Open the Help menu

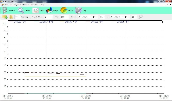42,5
